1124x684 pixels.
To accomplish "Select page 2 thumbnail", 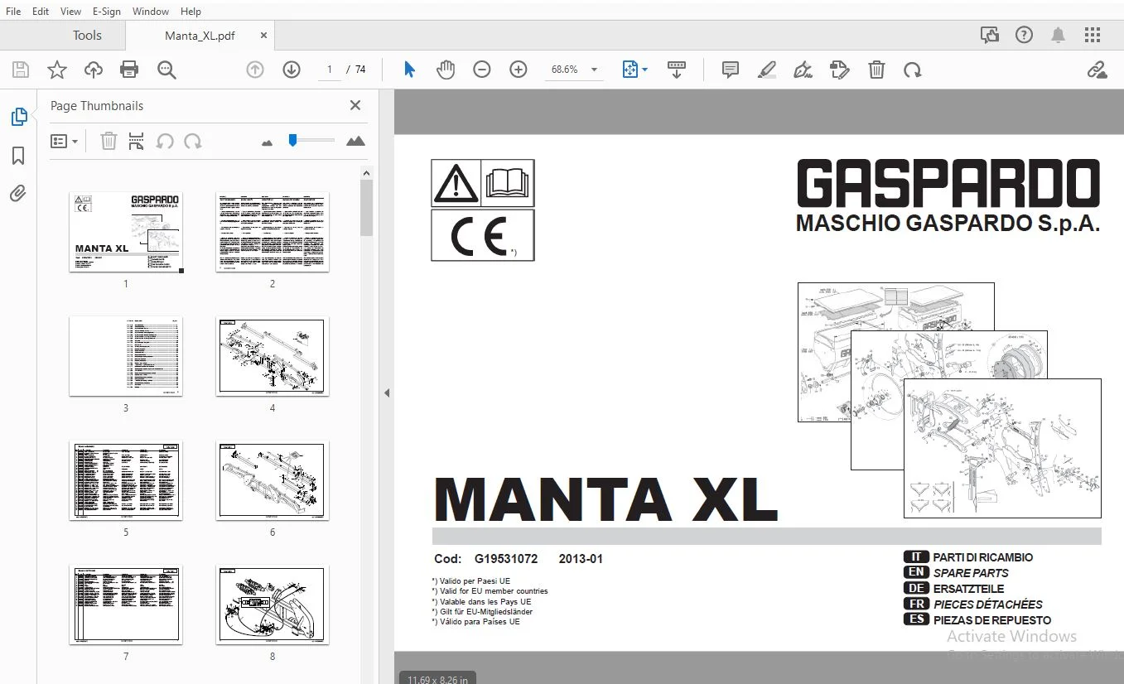I will click(273, 233).
